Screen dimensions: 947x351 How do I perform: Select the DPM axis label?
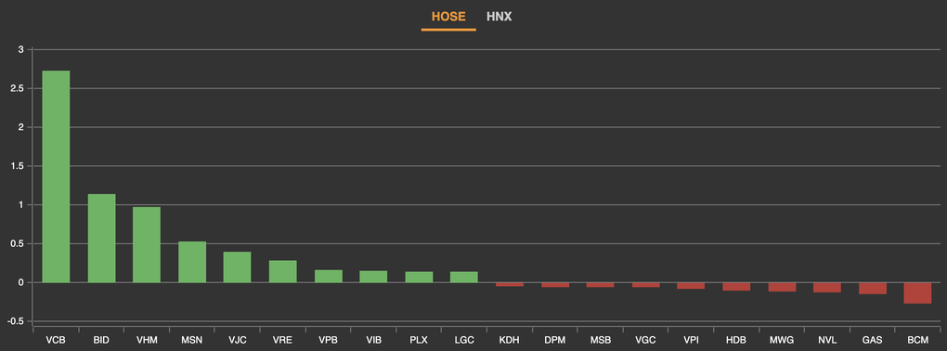point(554,340)
